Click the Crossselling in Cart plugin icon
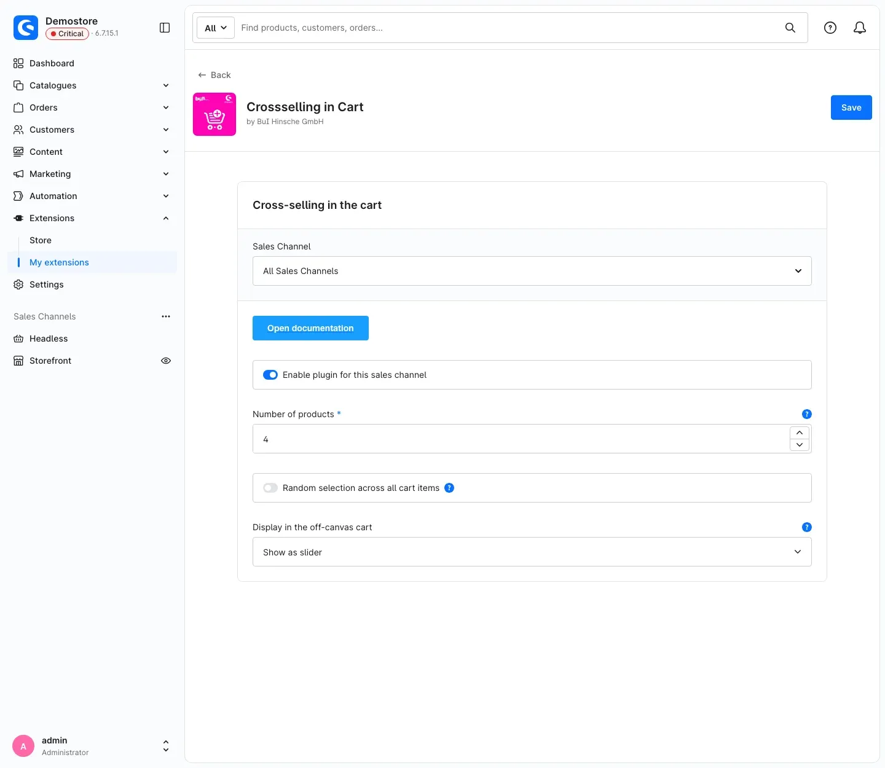 pyautogui.click(x=214, y=114)
